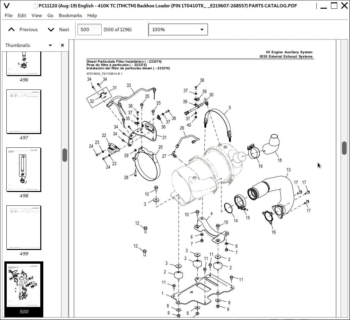
Task: Click part callout number 31 on clip
Action: coord(114,87)
